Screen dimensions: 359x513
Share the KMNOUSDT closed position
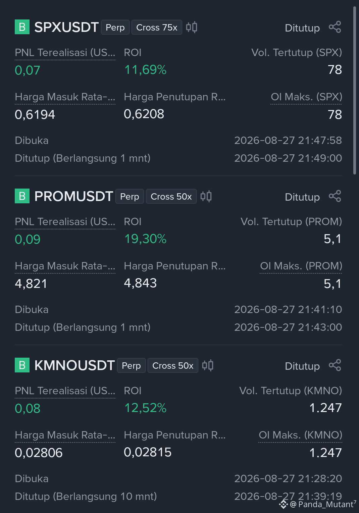coord(335,365)
